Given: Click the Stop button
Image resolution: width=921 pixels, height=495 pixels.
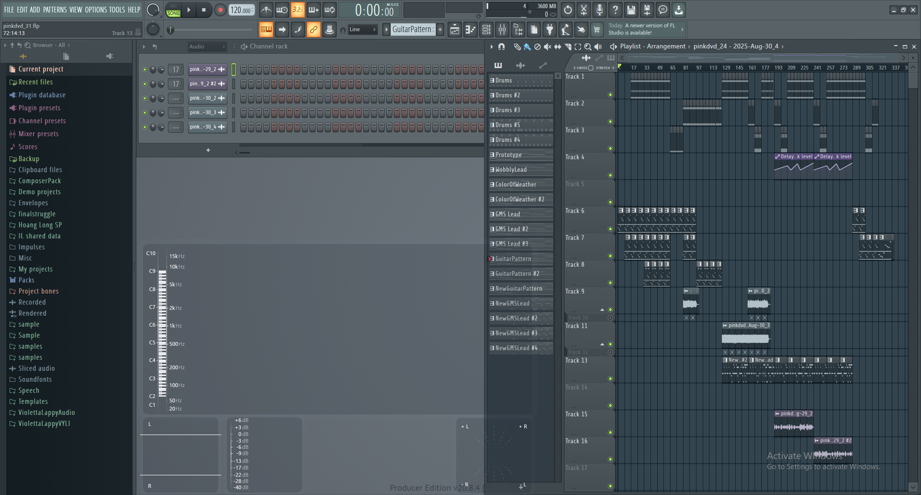Looking at the screenshot, I should 204,10.
